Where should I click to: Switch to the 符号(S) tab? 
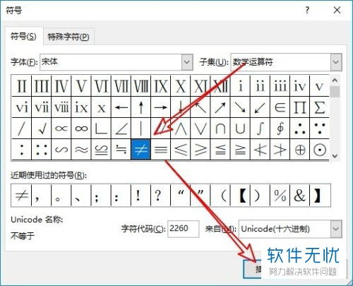(x=23, y=37)
